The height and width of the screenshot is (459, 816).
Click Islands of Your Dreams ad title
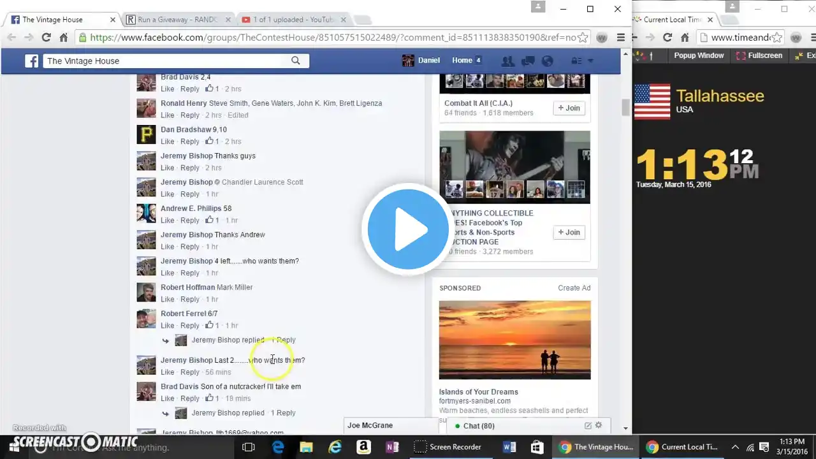point(479,392)
